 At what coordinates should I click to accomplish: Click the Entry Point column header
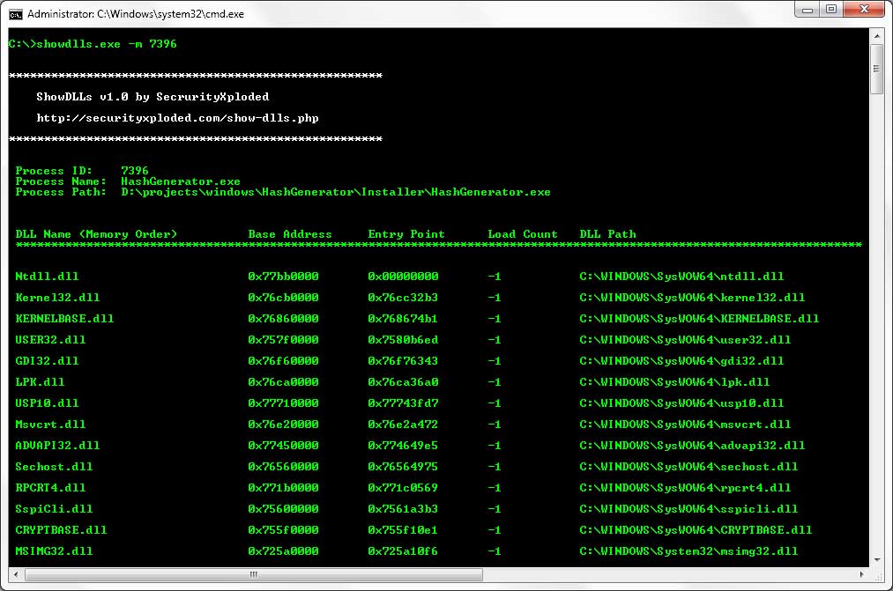(x=406, y=234)
